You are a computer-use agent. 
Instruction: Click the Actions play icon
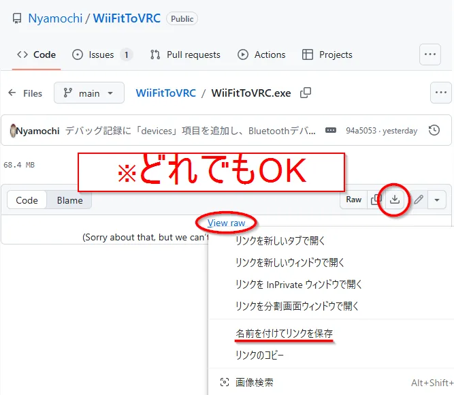click(242, 54)
